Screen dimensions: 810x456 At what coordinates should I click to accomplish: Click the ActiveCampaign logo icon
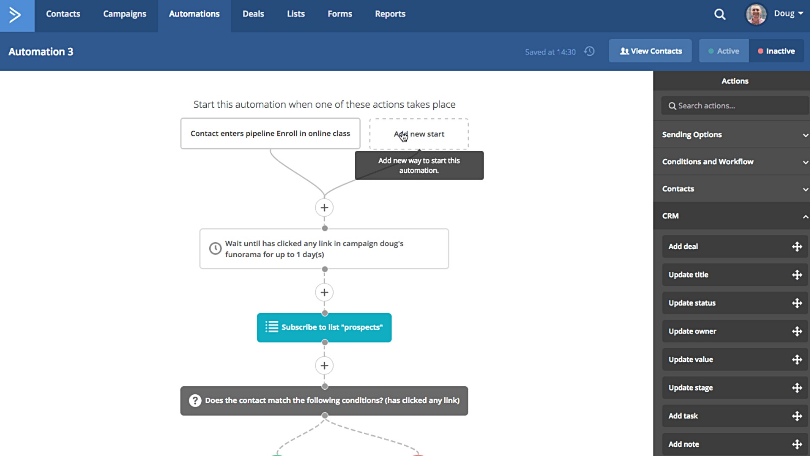tap(16, 15)
